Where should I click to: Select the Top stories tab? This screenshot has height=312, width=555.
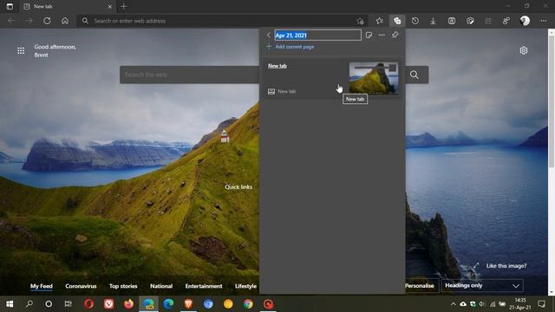coord(123,286)
